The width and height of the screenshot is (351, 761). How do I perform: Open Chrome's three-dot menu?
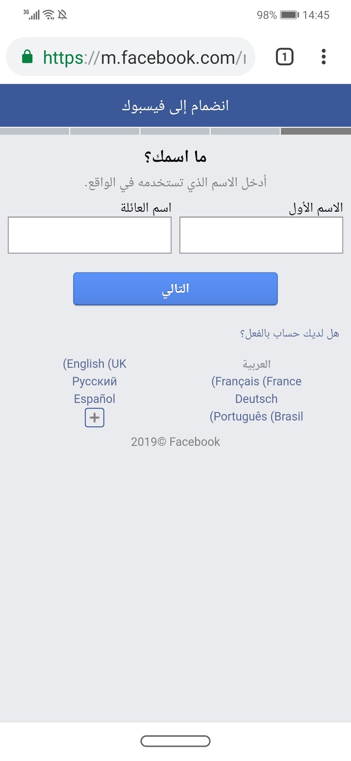coord(323,57)
